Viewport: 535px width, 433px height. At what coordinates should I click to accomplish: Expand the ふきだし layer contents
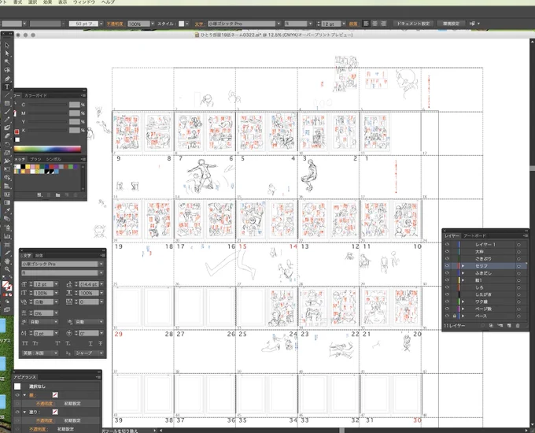(463, 273)
